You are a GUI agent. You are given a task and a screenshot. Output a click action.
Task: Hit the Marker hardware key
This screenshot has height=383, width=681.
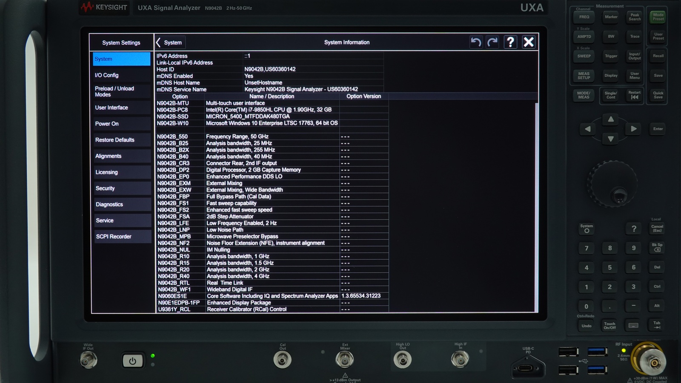[611, 17]
